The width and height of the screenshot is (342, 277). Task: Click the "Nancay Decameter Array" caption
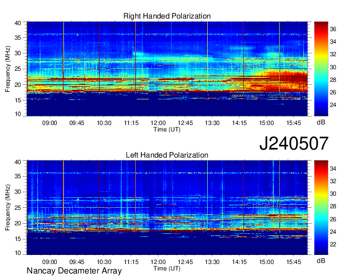coord(74,271)
